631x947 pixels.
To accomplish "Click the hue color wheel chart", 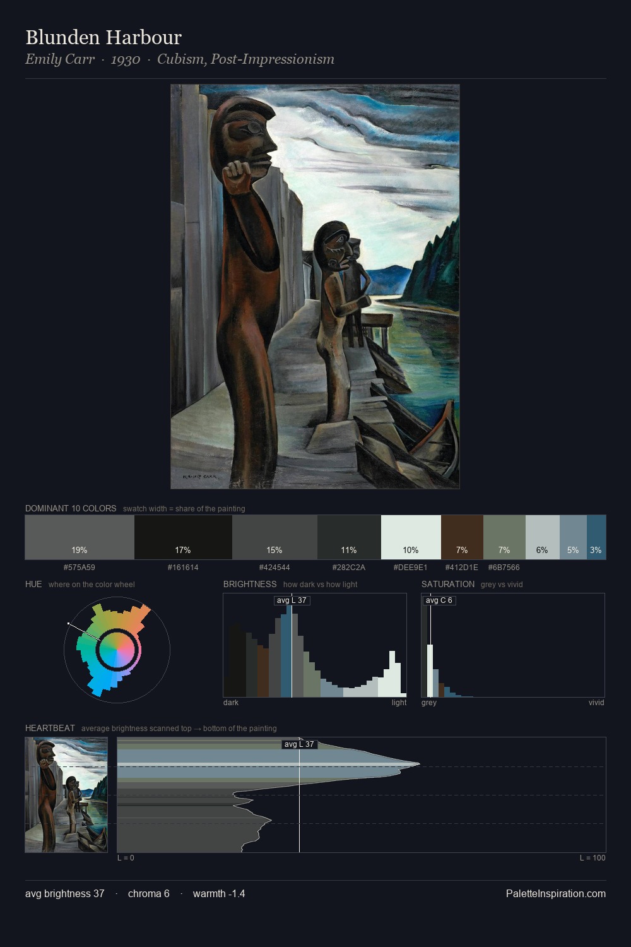I will pyautogui.click(x=117, y=650).
